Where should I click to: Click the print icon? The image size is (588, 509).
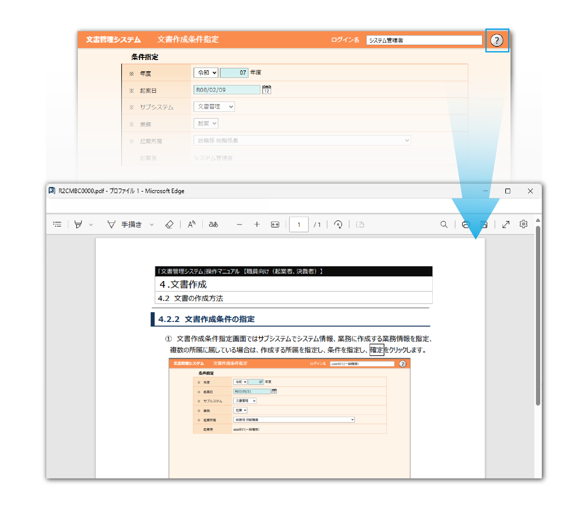coord(466,224)
